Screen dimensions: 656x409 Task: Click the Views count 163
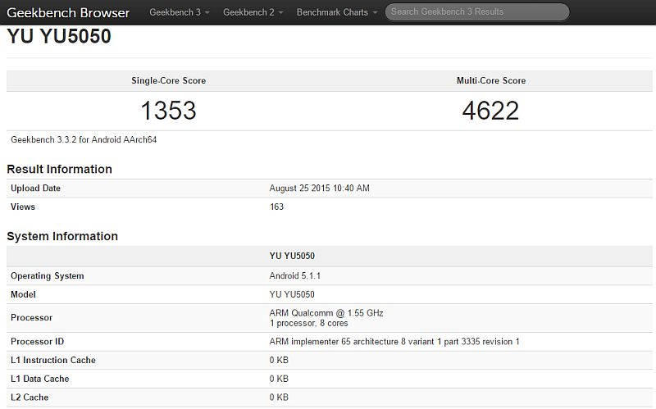tap(276, 207)
